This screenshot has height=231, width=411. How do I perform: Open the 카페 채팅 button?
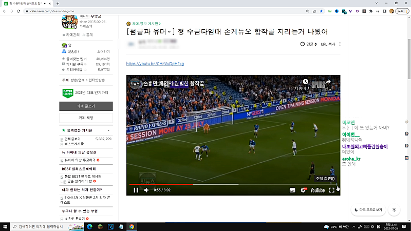pyautogui.click(x=86, y=118)
